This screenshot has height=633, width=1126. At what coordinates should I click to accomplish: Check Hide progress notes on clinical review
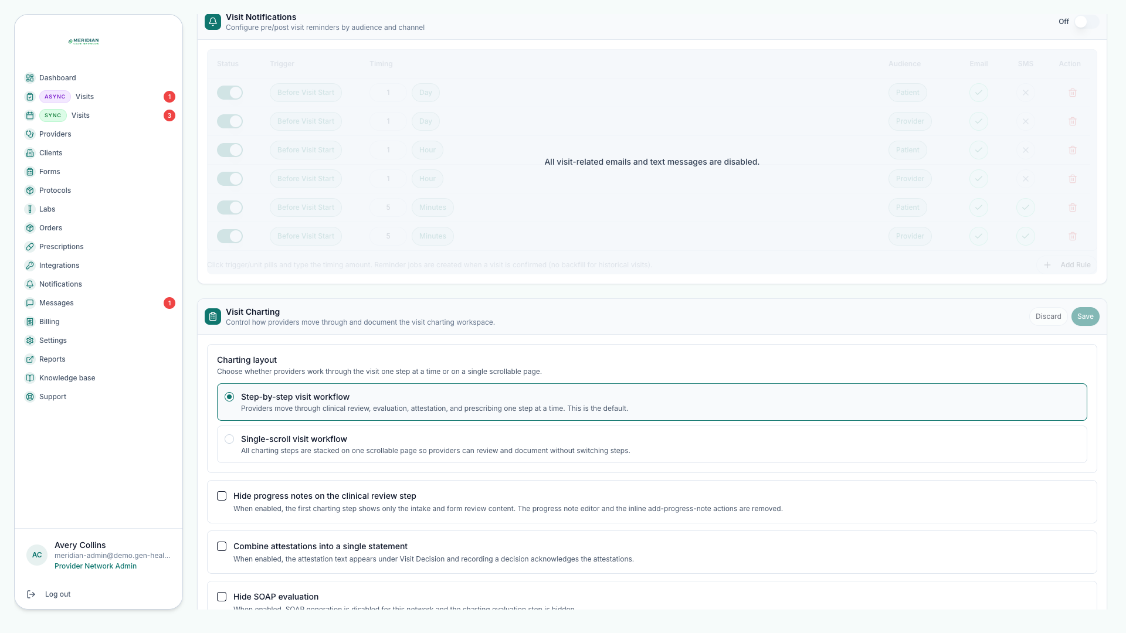[x=222, y=496]
